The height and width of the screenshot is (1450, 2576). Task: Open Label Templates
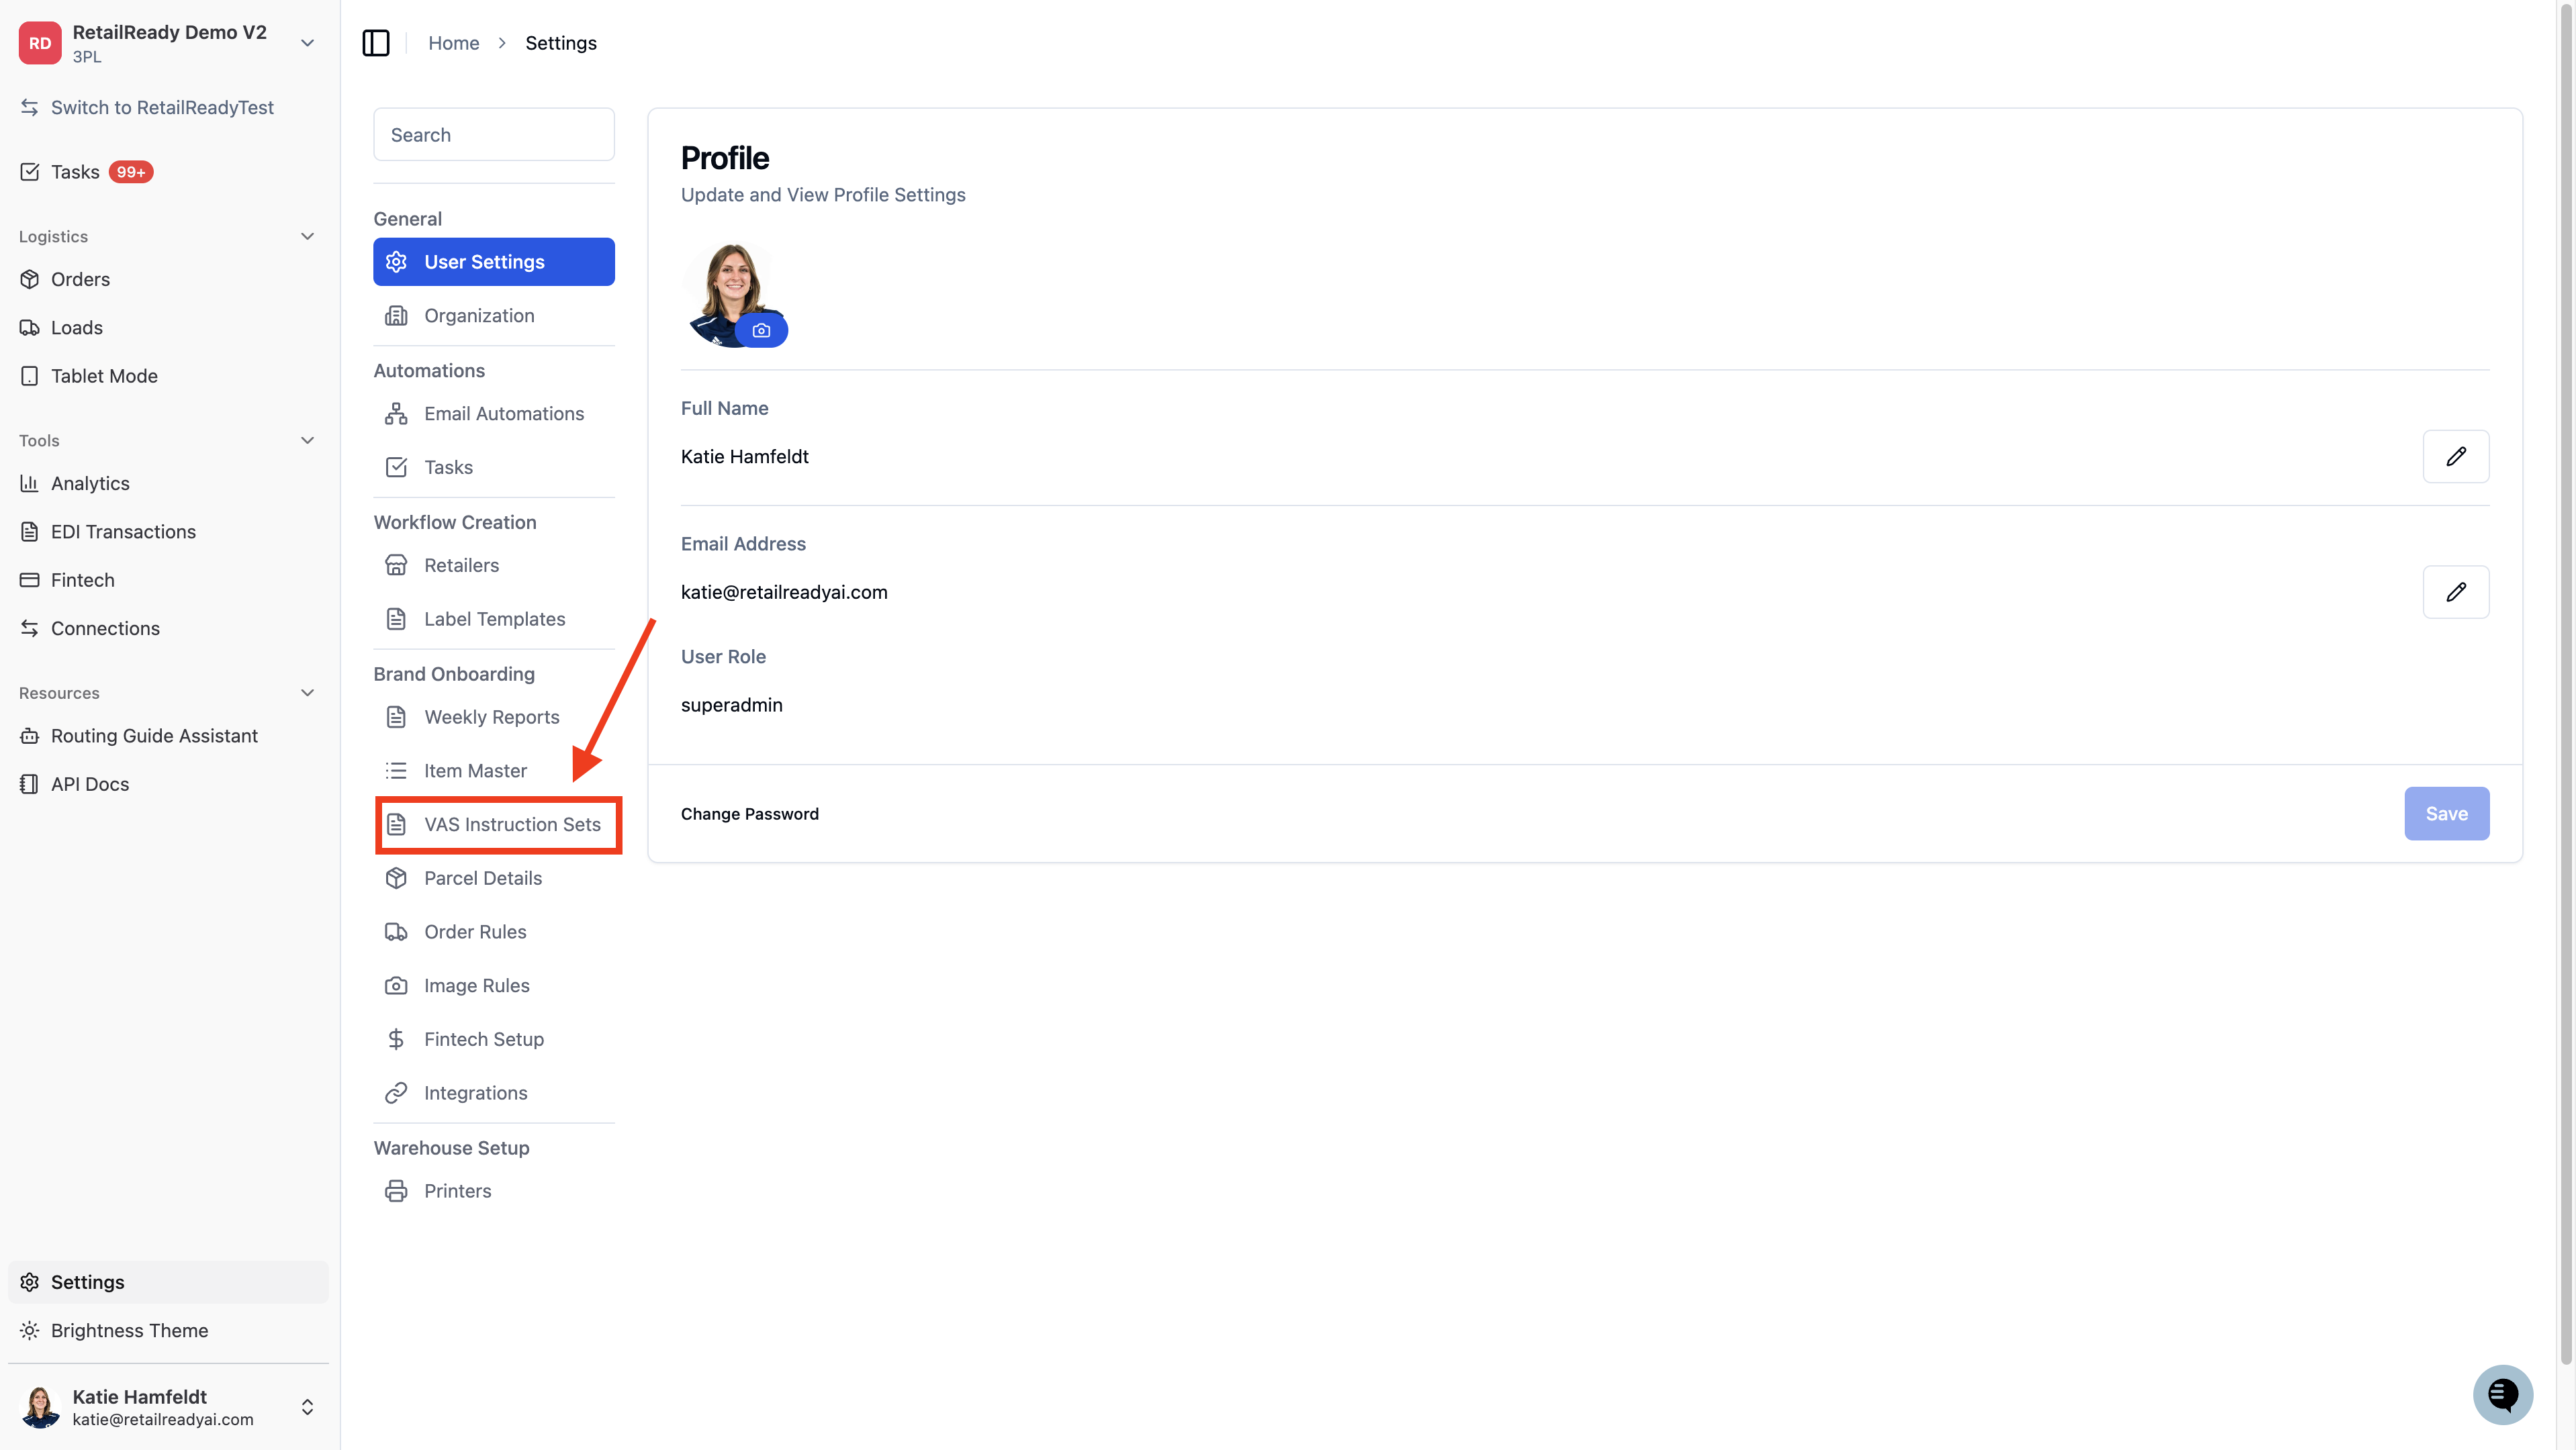(x=494, y=620)
